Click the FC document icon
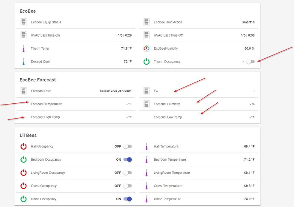Screen dimensions: 294x207 [147, 91]
